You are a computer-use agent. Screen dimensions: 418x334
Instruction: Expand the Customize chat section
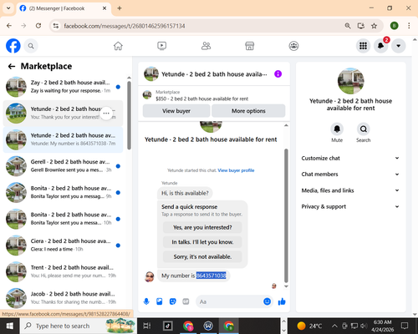(350, 158)
